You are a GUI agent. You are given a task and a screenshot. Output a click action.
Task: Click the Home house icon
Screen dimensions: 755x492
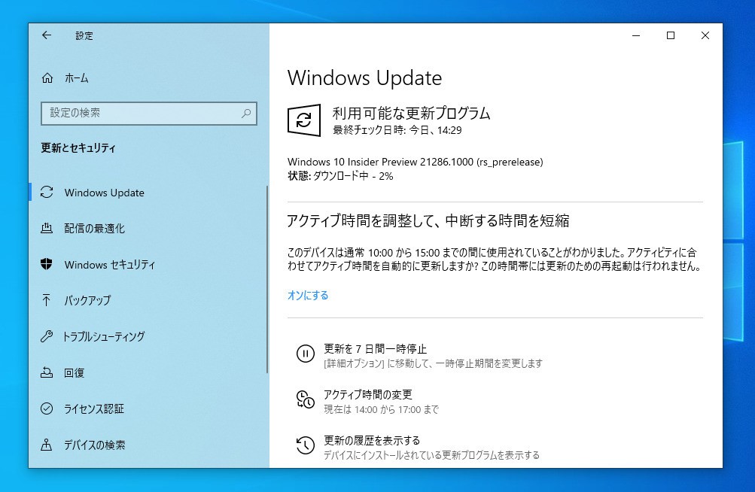47,78
